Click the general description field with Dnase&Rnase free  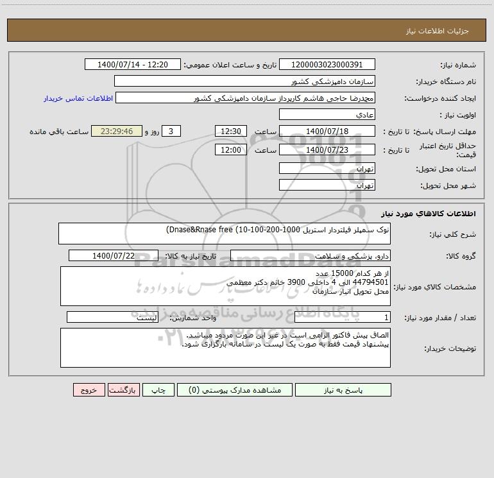[x=225, y=234]
